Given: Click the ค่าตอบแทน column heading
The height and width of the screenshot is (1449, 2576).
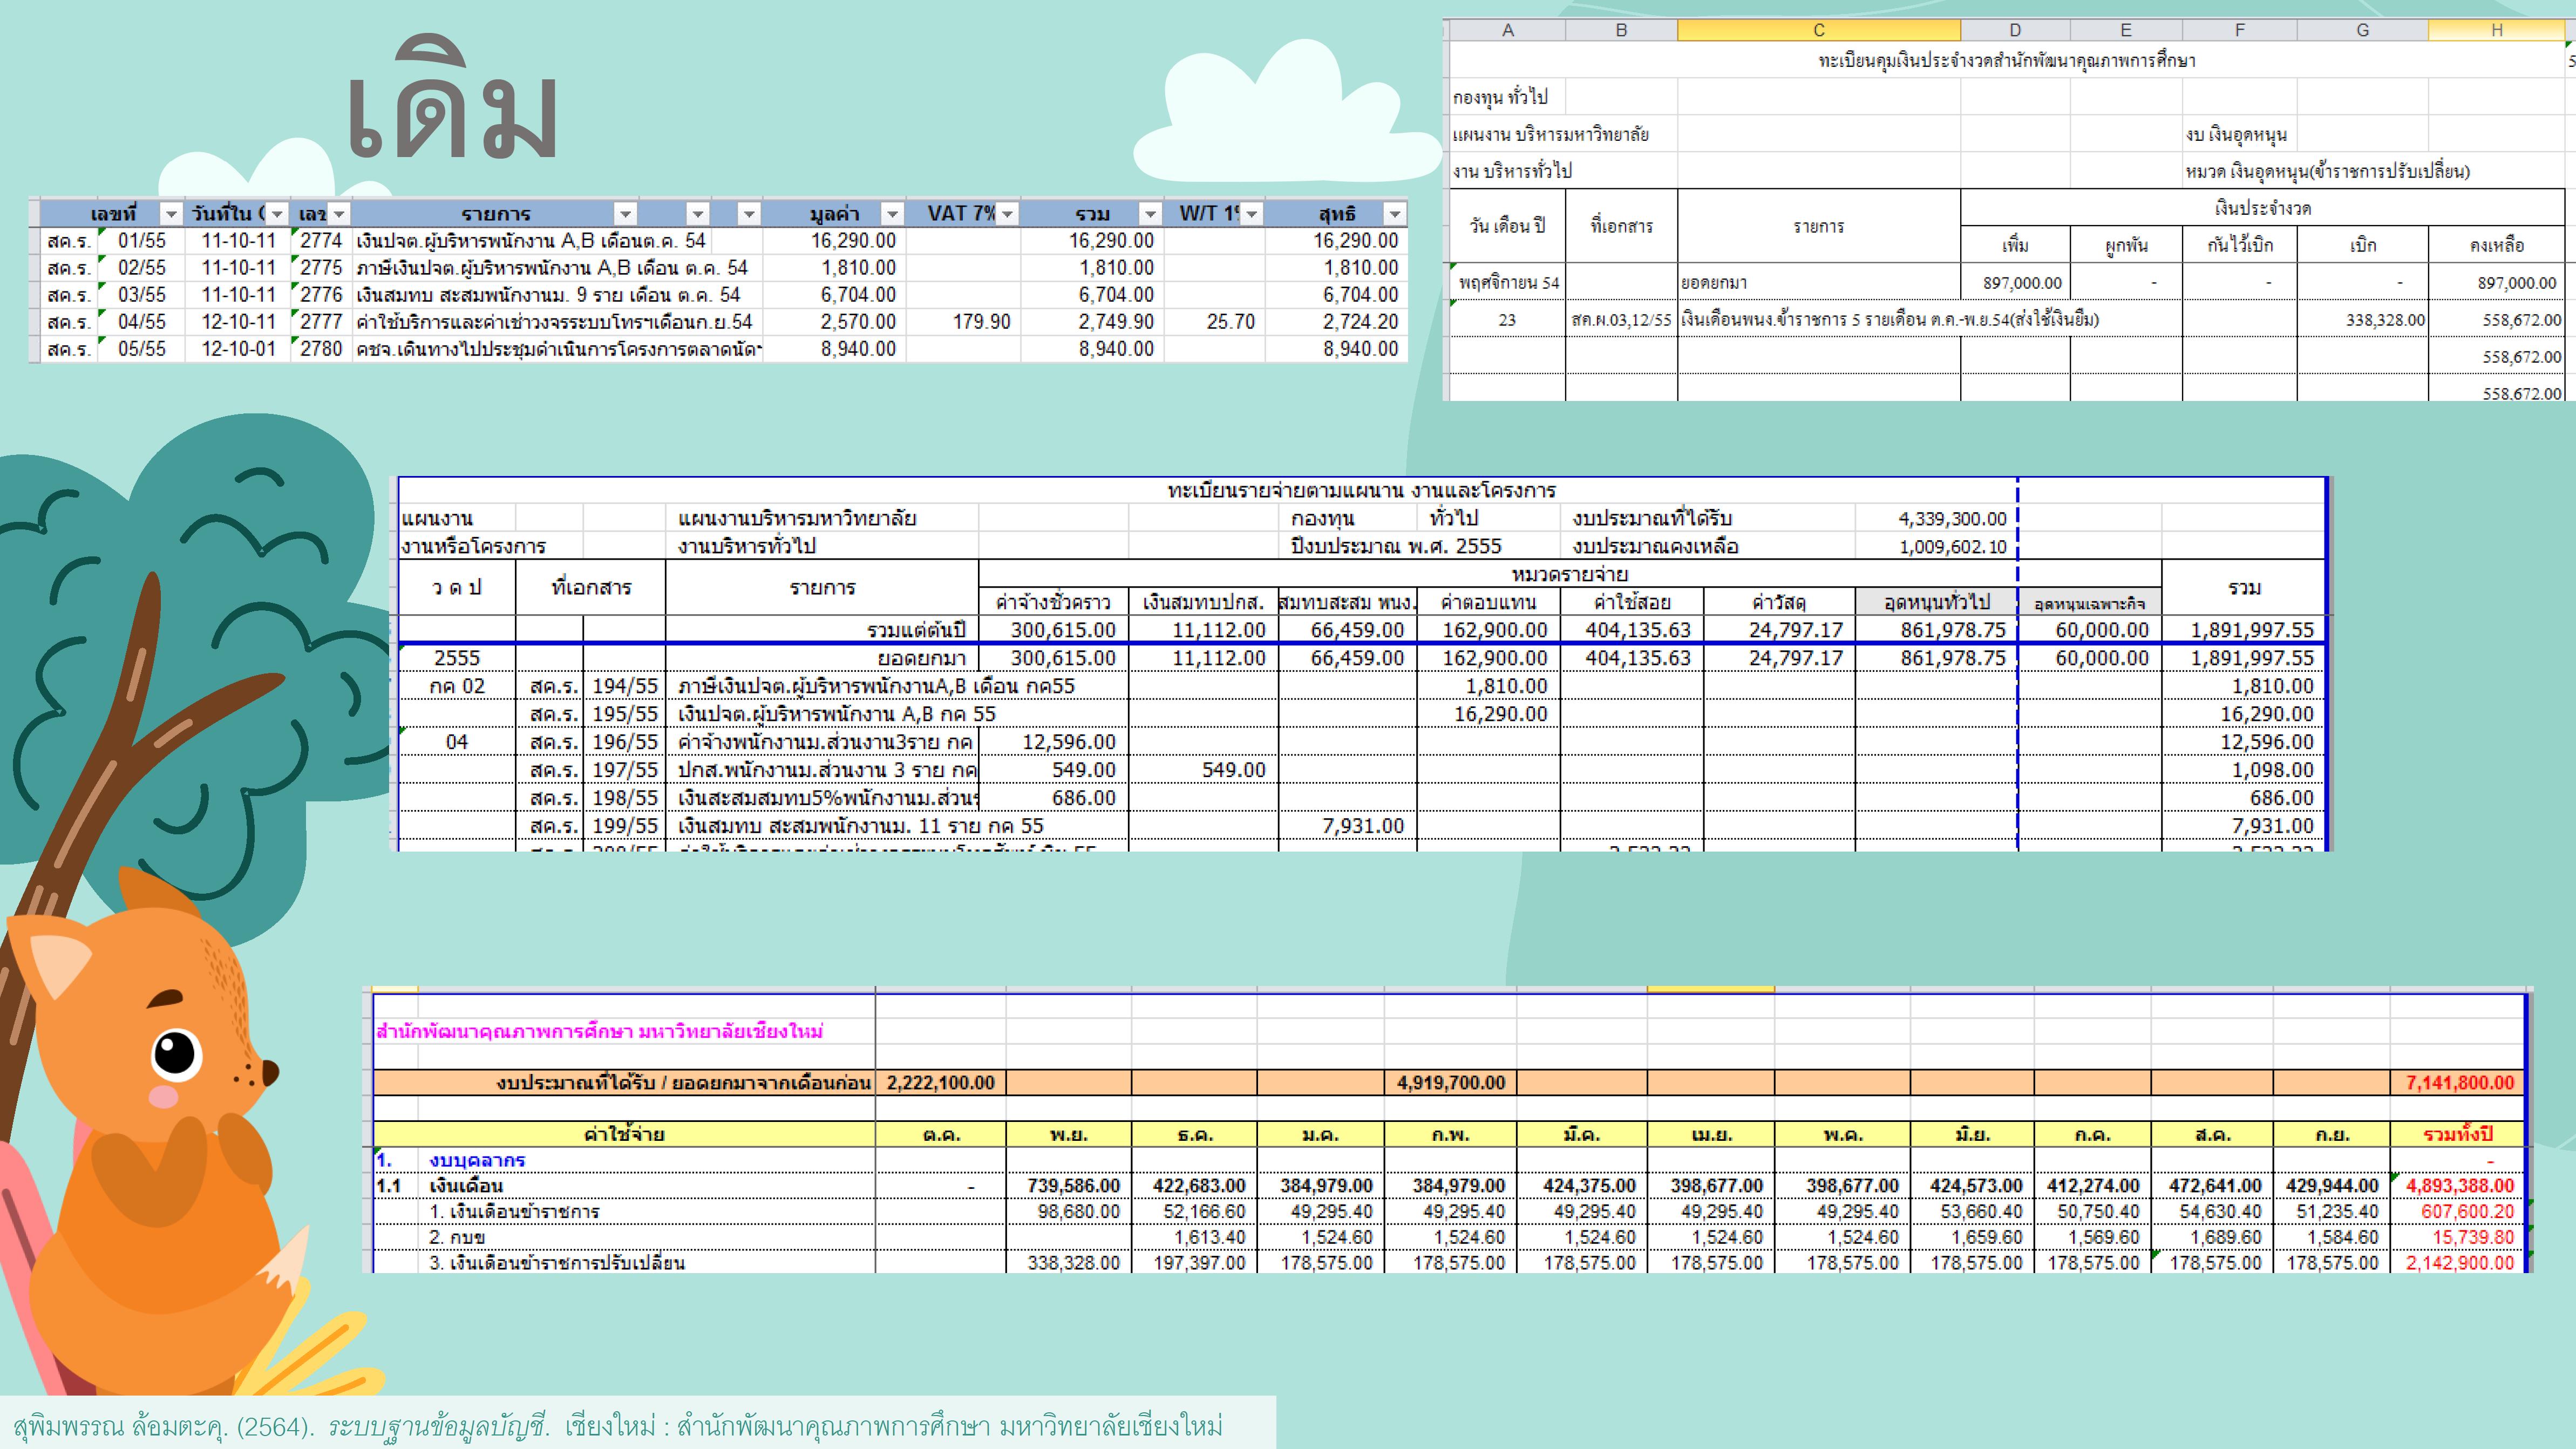Looking at the screenshot, I should coord(1488,602).
